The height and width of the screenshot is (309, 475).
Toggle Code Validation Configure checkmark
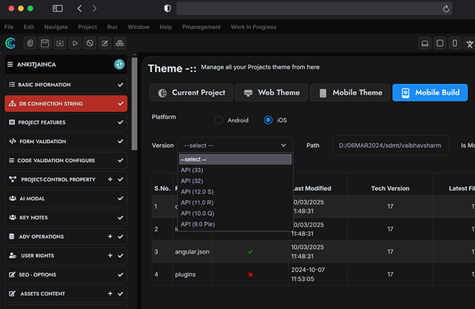(120, 160)
